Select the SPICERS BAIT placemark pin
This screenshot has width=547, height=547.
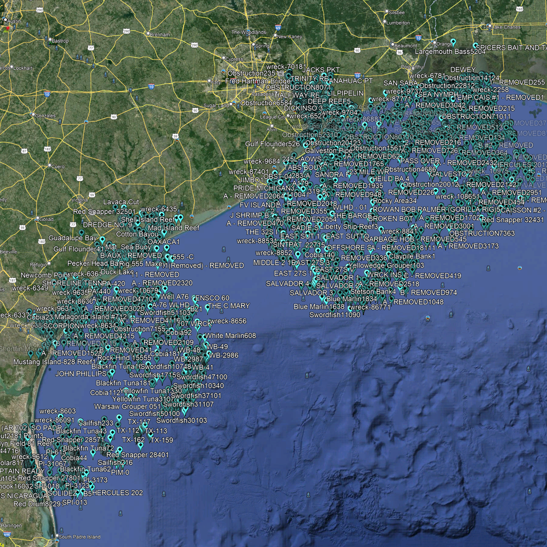coord(476,46)
